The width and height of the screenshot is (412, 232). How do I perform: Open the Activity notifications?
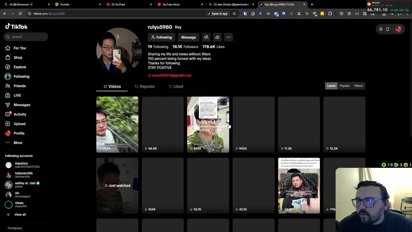coord(20,114)
